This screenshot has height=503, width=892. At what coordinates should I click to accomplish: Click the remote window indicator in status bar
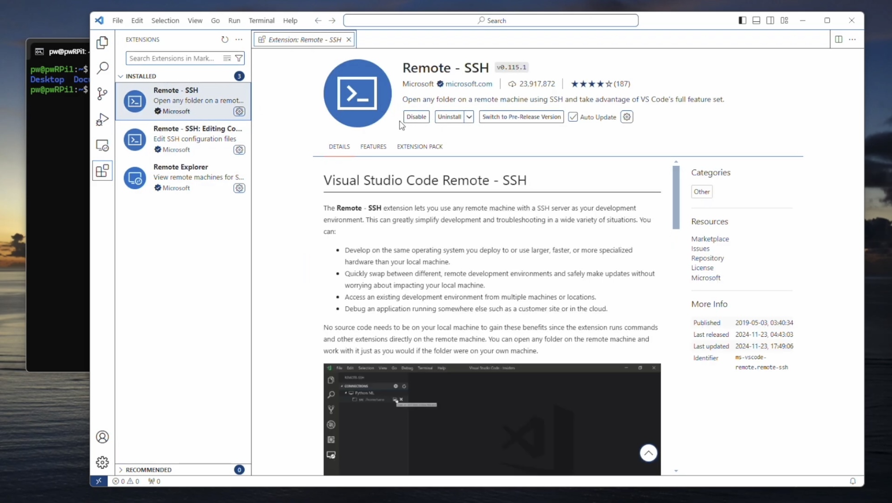(98, 481)
